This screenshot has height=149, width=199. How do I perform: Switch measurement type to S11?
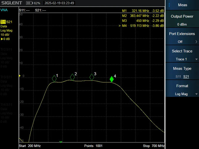(x=178, y=76)
